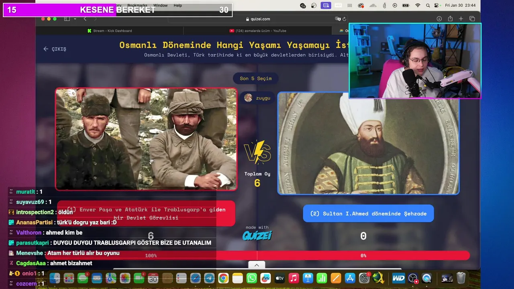Switch to the asmalarda üzüm - YouTube tab
This screenshot has height=289, width=514.
(258, 31)
